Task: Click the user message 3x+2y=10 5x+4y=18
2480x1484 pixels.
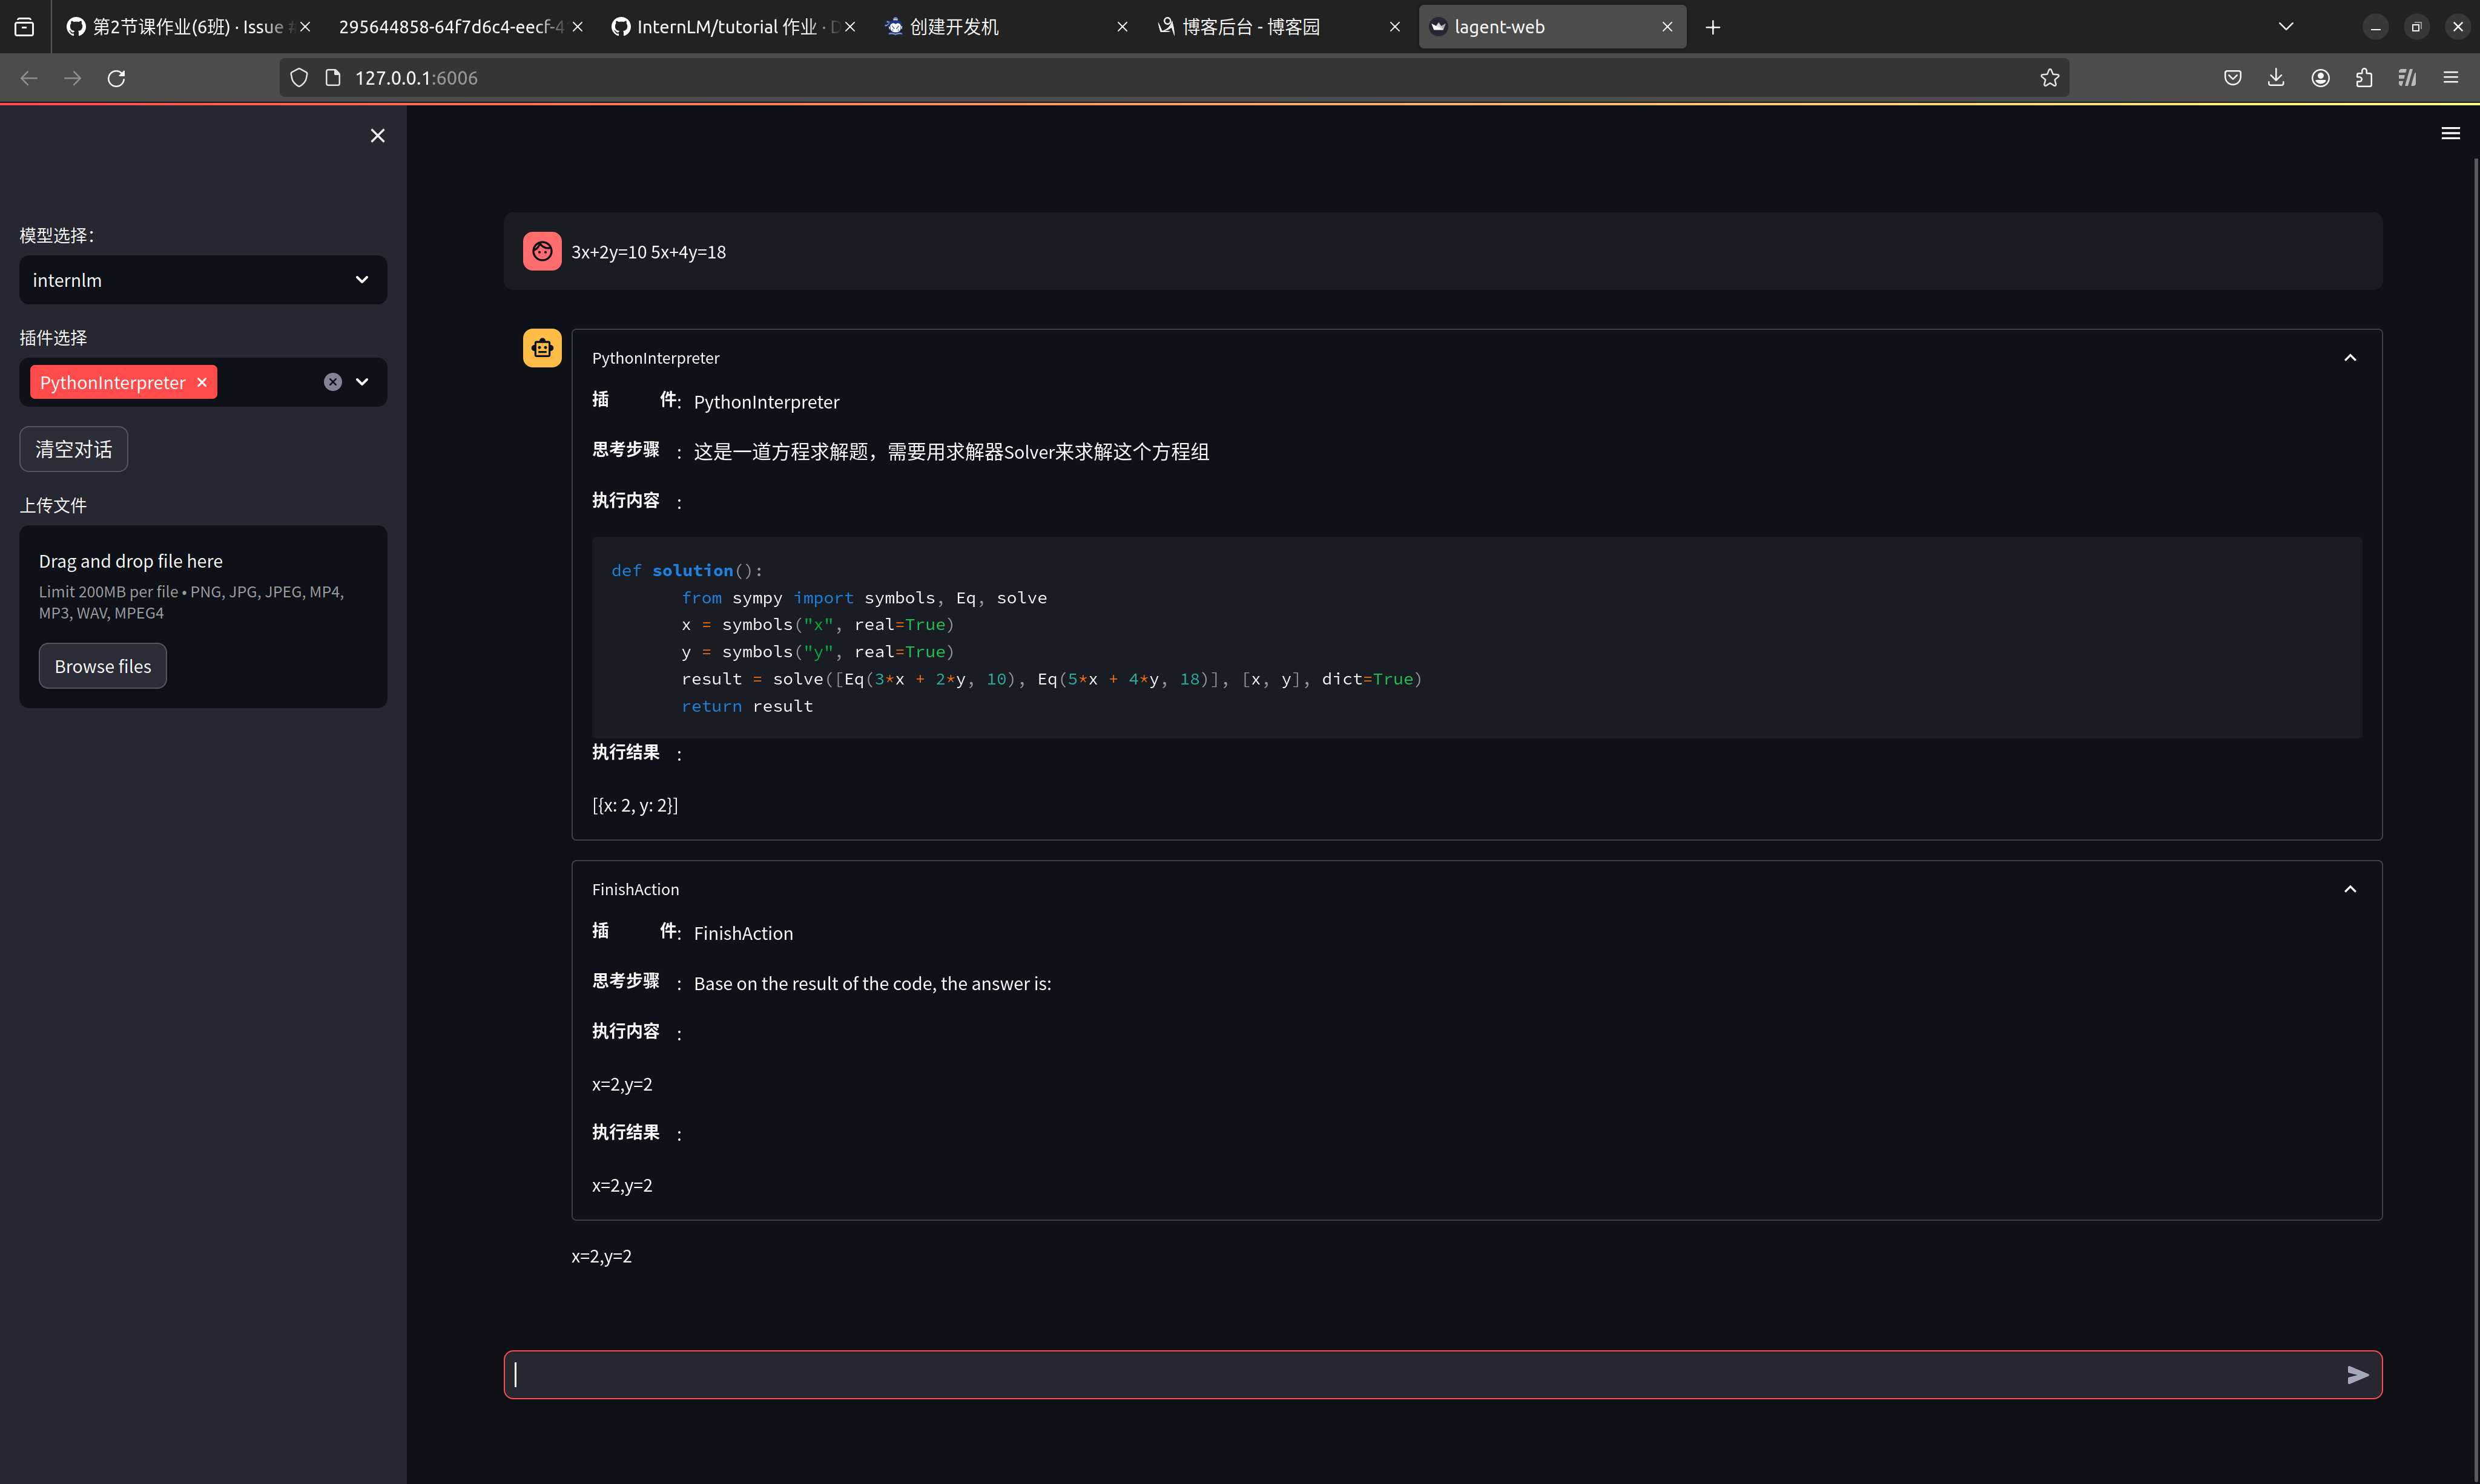Action: (x=648, y=252)
